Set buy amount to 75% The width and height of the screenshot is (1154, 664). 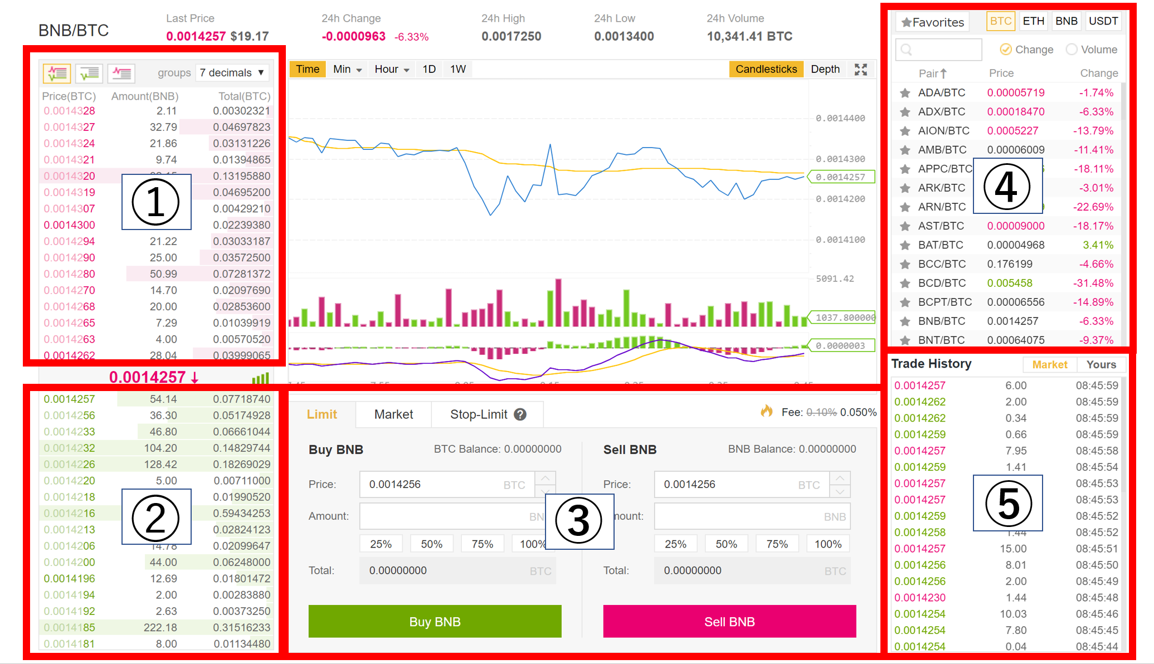click(x=483, y=544)
